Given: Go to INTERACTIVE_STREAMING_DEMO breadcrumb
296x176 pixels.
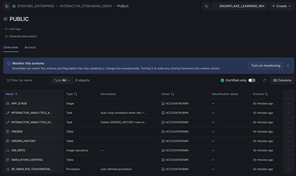Looking at the screenshot, I should click(86, 6).
